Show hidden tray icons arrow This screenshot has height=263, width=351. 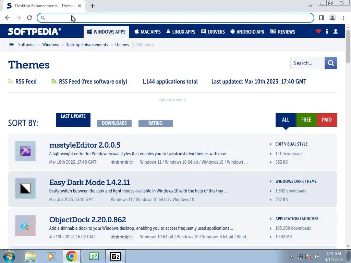291,256
